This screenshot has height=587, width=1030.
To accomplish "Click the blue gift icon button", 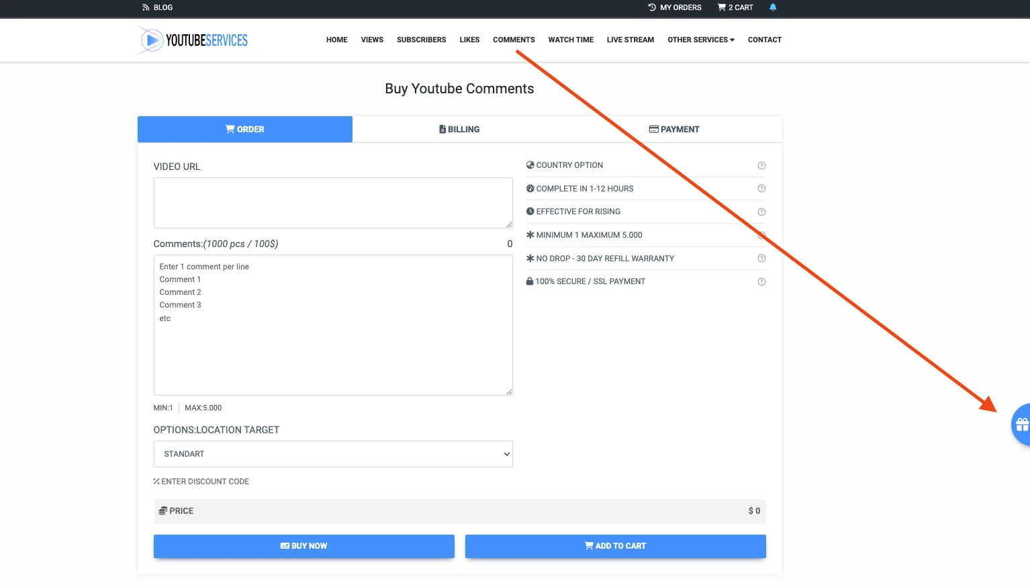I will (x=1021, y=424).
